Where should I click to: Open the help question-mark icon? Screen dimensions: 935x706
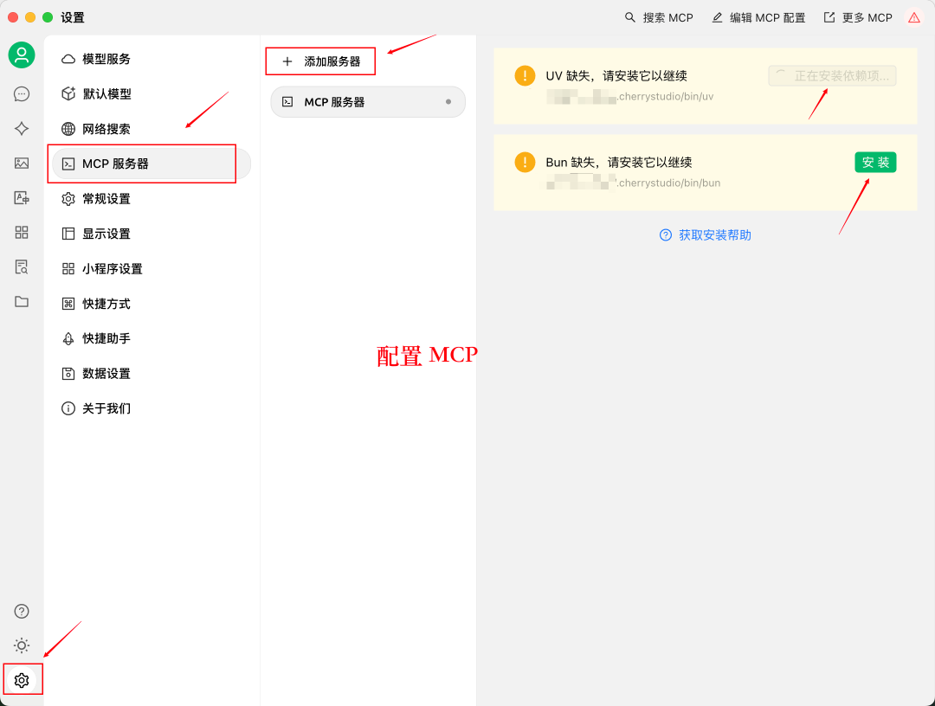pos(22,611)
